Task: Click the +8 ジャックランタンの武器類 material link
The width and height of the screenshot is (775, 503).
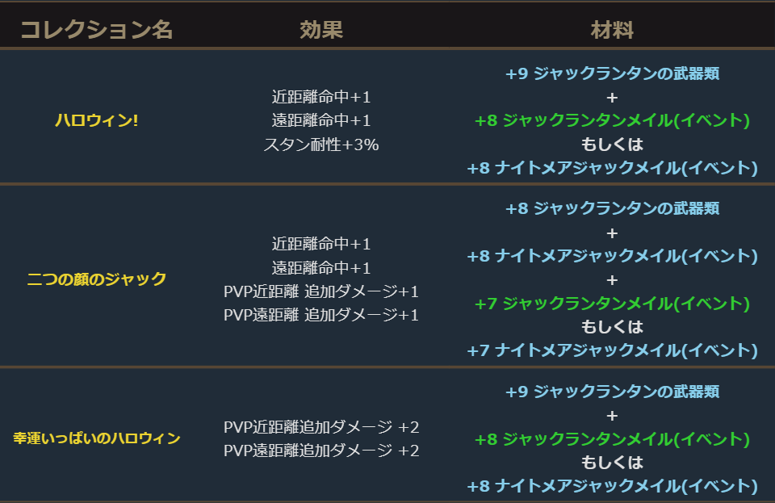Action: (612, 208)
